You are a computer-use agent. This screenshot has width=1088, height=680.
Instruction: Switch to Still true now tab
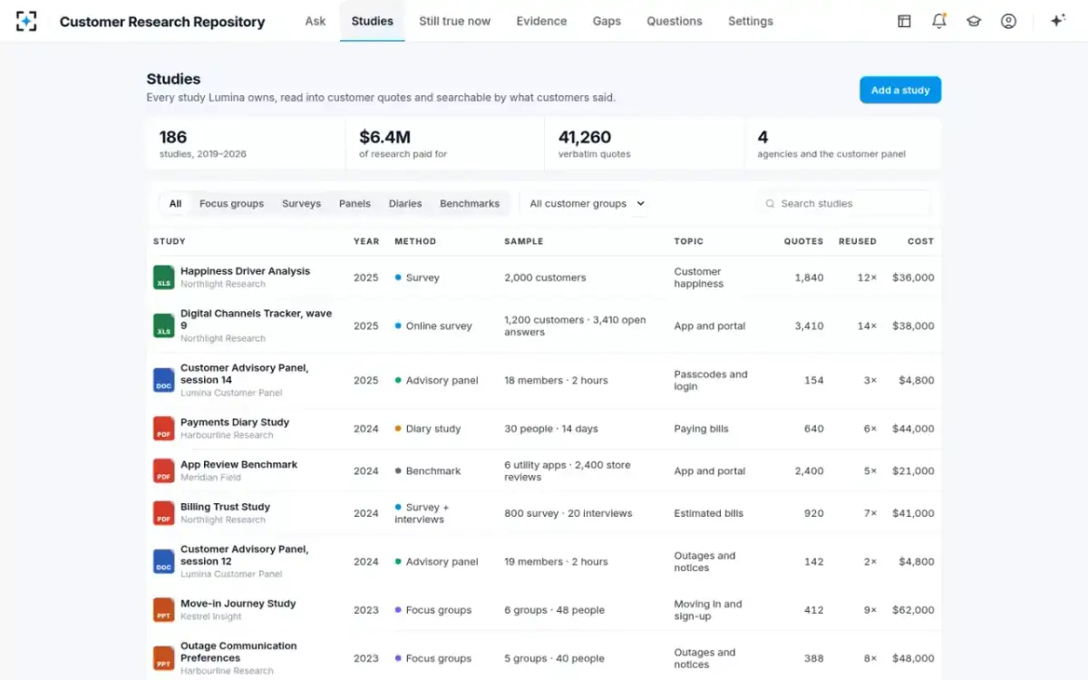tap(455, 21)
